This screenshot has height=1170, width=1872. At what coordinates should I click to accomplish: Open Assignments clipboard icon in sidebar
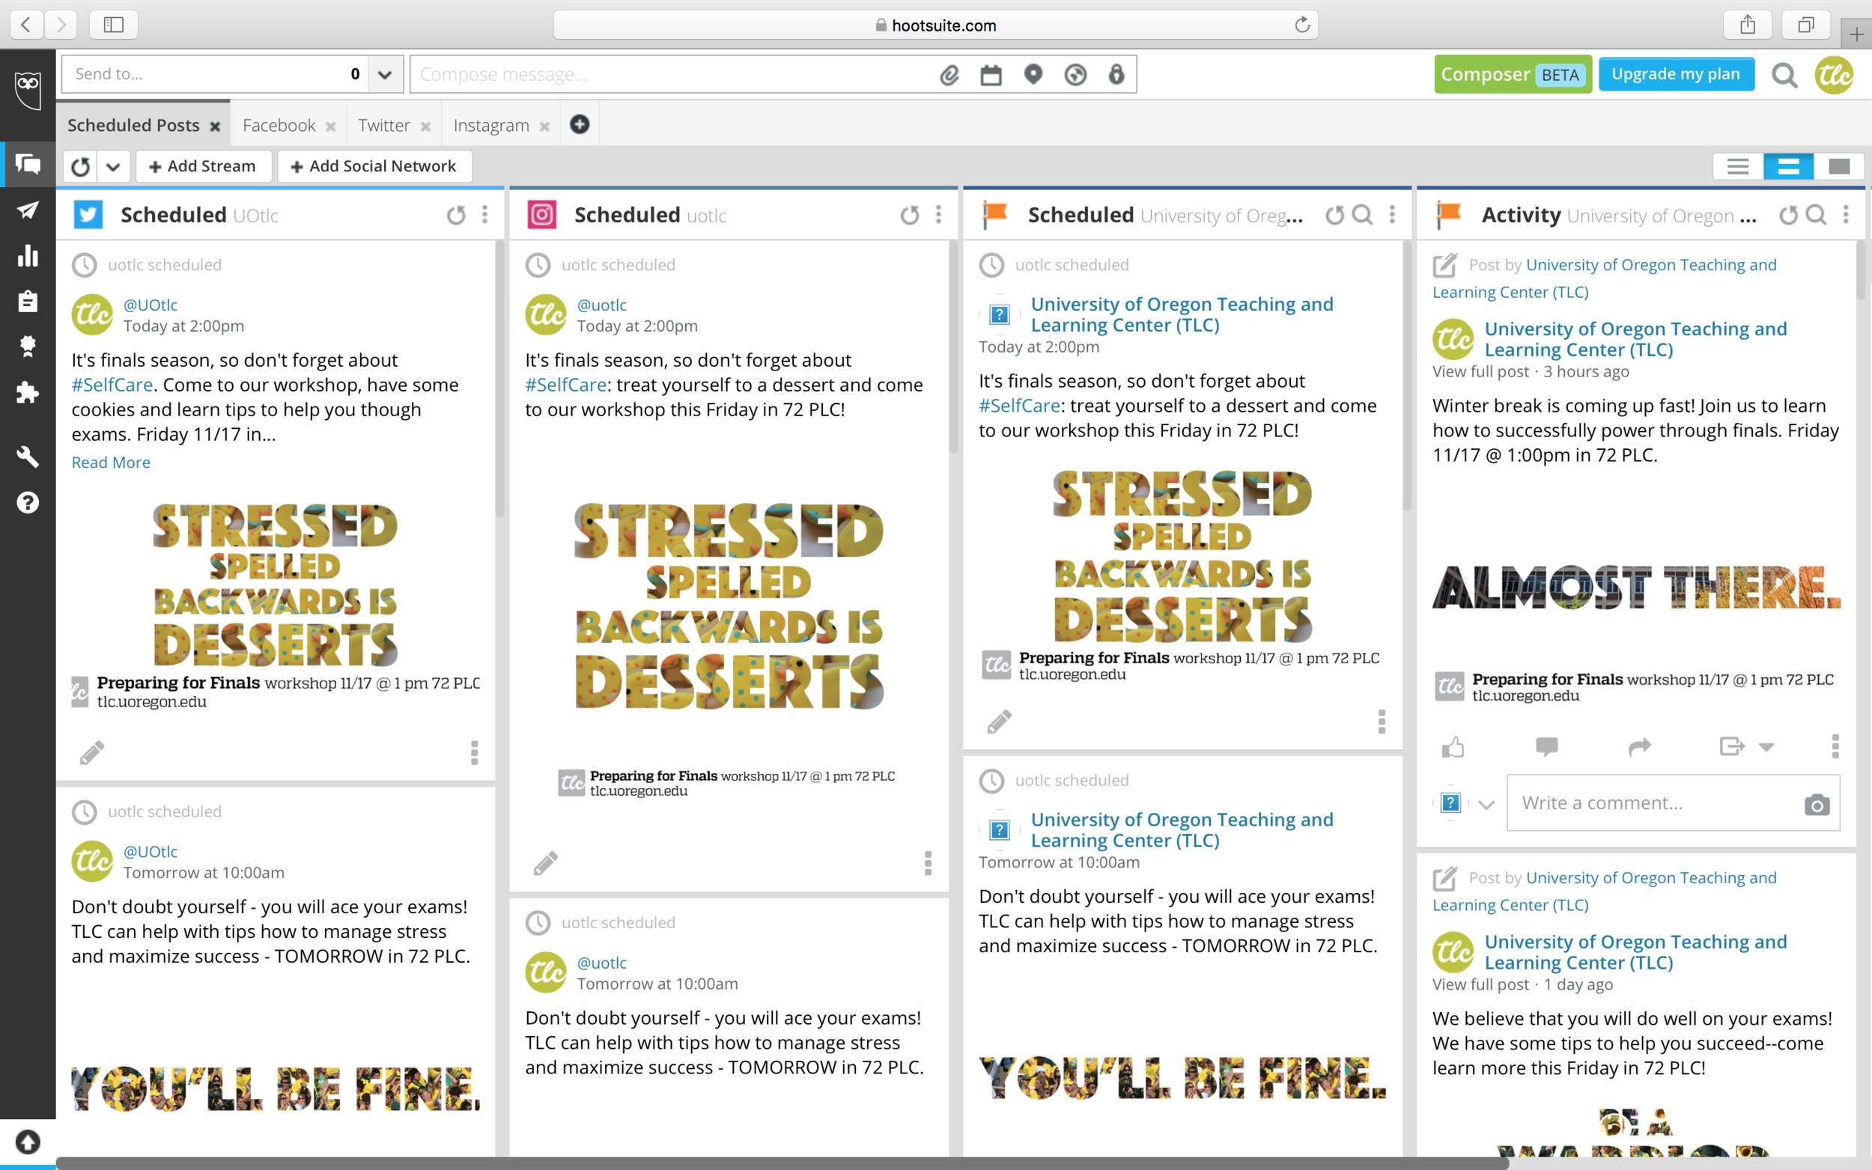coord(28,301)
